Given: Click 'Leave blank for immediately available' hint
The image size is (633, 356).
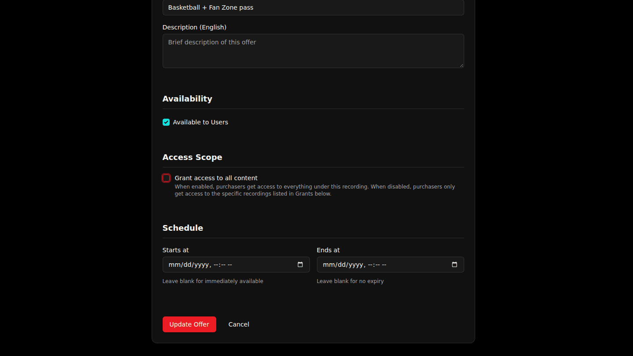Looking at the screenshot, I should click(x=213, y=281).
